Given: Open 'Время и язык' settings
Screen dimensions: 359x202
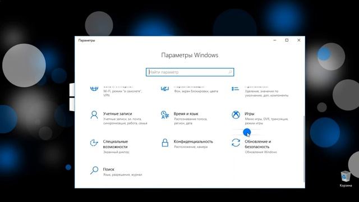Looking at the screenshot, I should [x=186, y=113].
